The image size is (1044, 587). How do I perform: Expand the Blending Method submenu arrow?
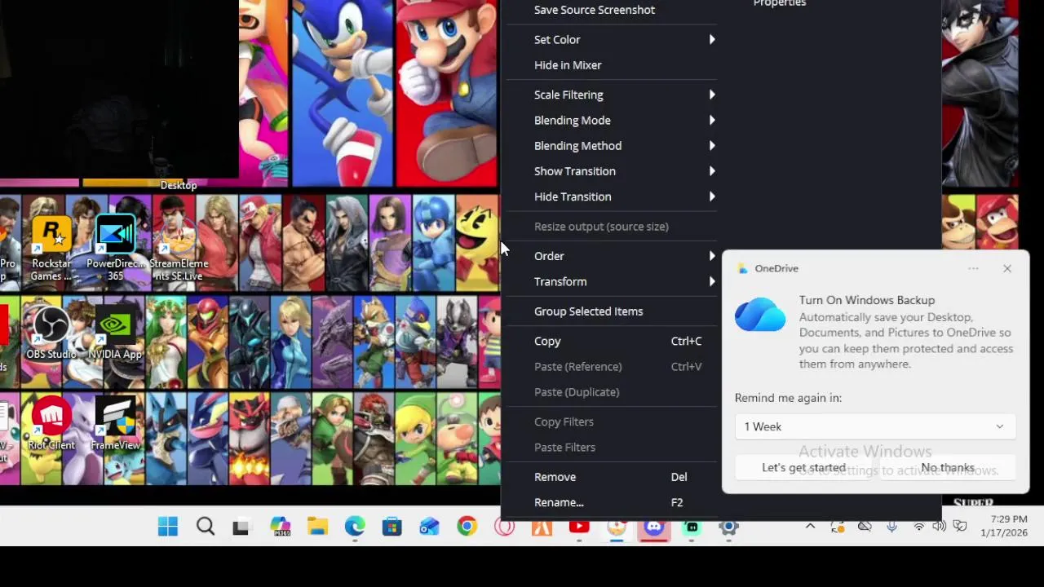pos(712,145)
